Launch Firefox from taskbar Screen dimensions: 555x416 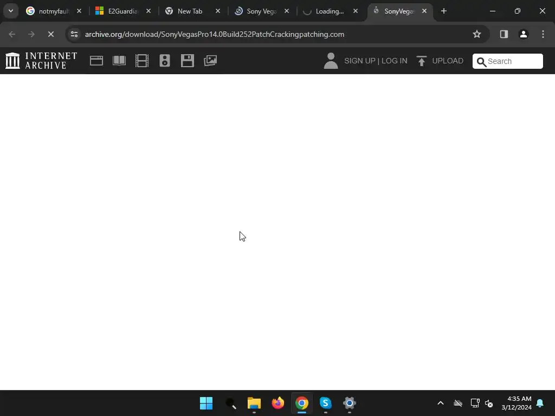278,403
